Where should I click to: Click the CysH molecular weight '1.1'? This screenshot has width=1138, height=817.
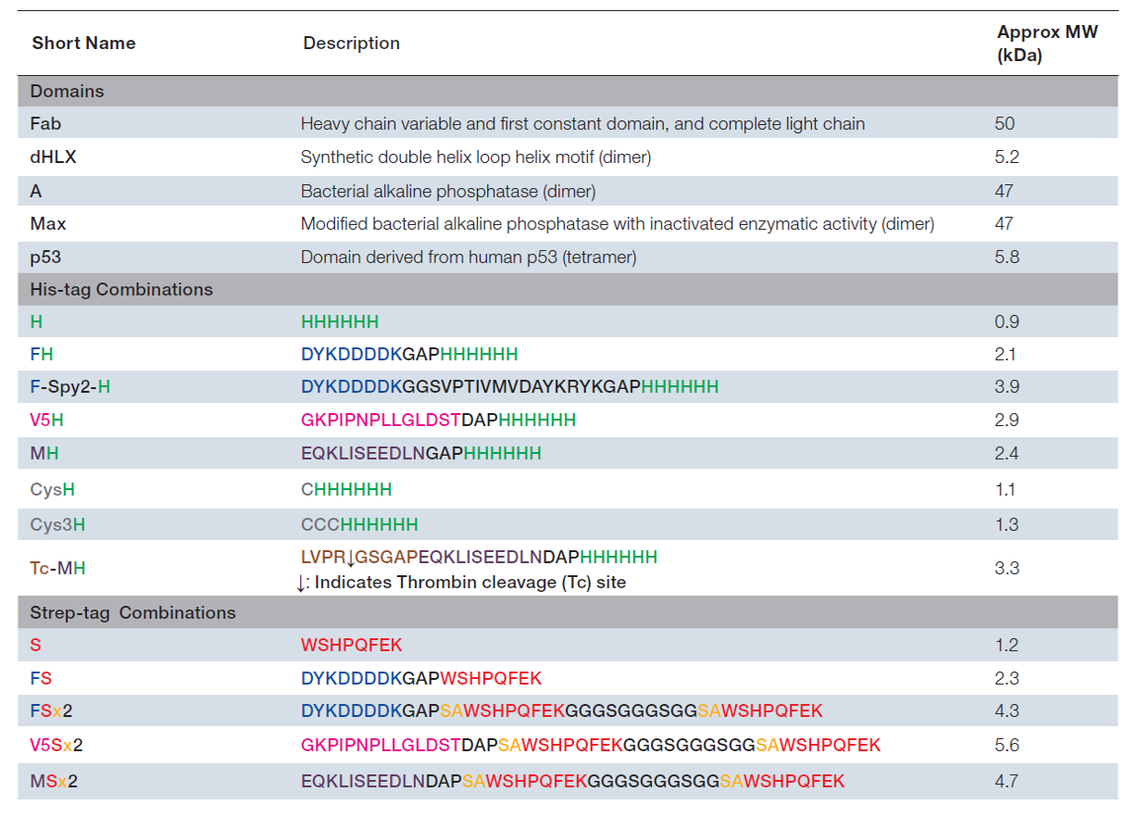pos(1006,490)
